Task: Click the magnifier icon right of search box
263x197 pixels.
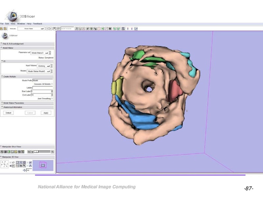Action: pos(76,29)
